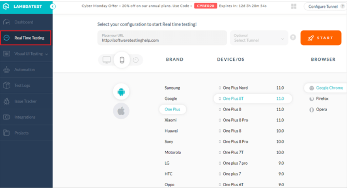
Task: Click the Place your URL field
Action: (x=162, y=38)
